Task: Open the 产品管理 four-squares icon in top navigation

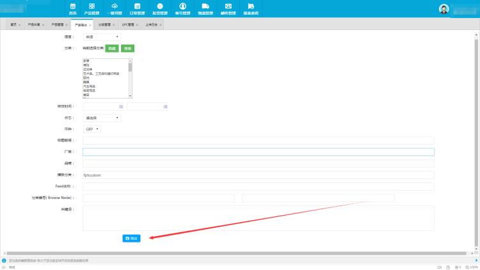Action: 92,6
